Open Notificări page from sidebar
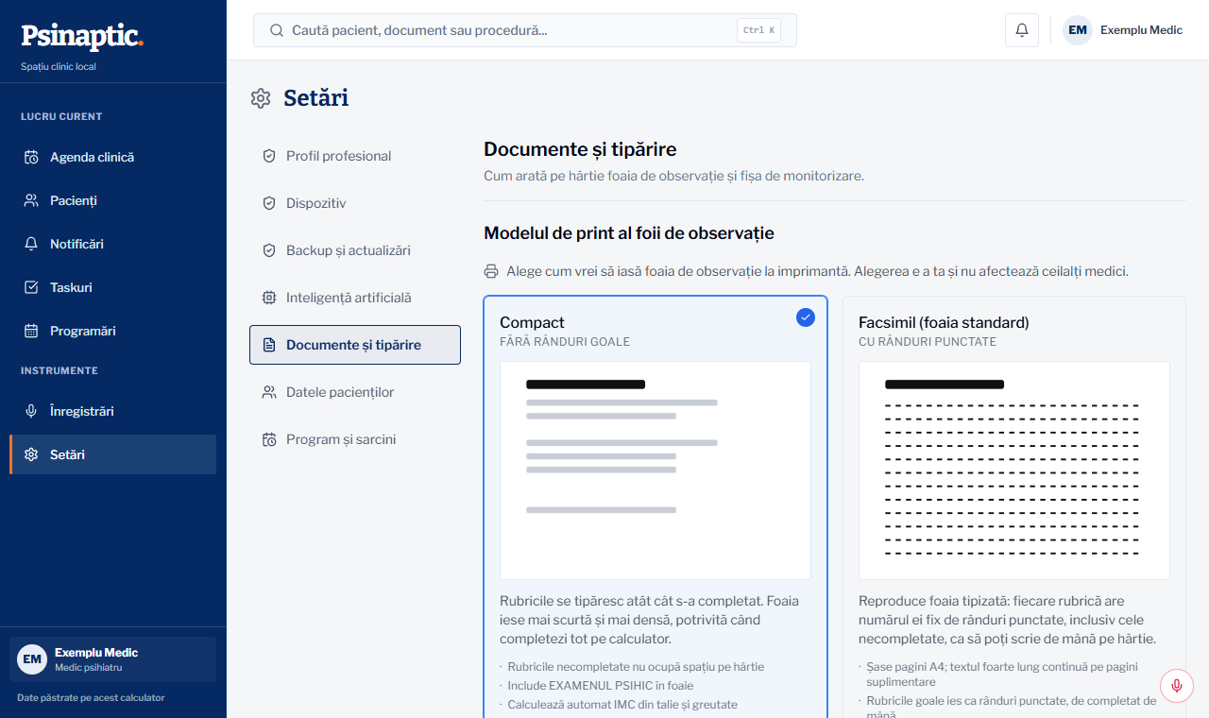The height and width of the screenshot is (718, 1209). 113,244
